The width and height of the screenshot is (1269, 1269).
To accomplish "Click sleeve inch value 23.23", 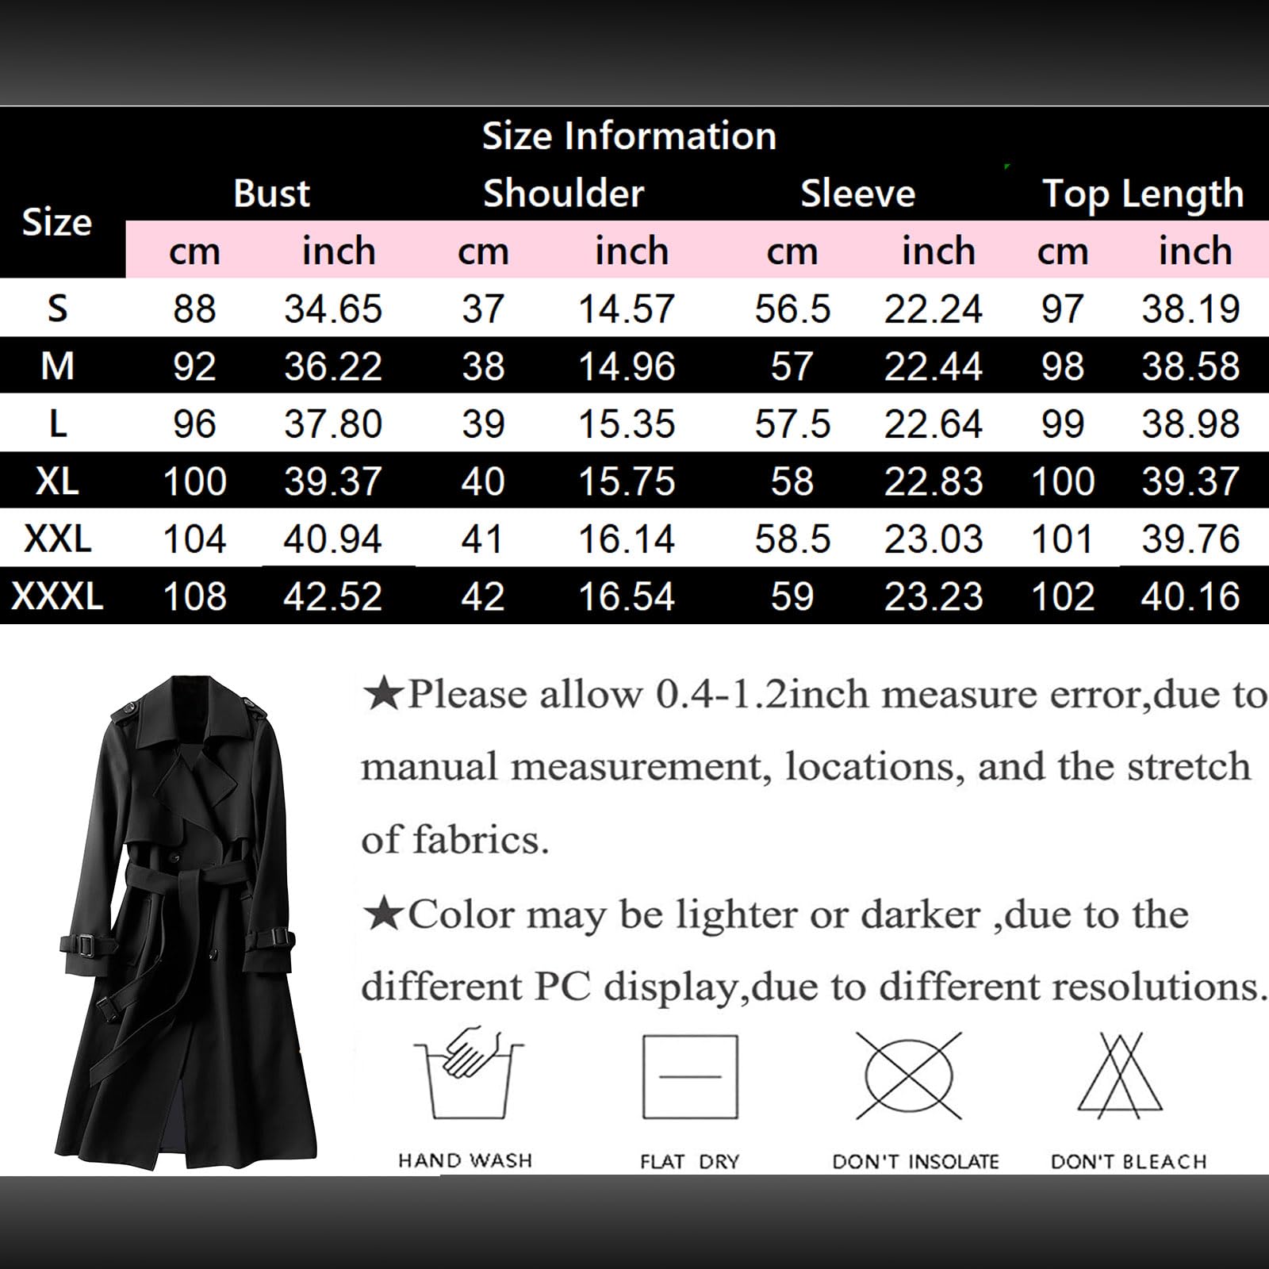I will [934, 596].
